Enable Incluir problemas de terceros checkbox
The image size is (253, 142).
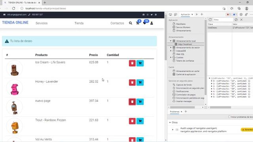229,117
